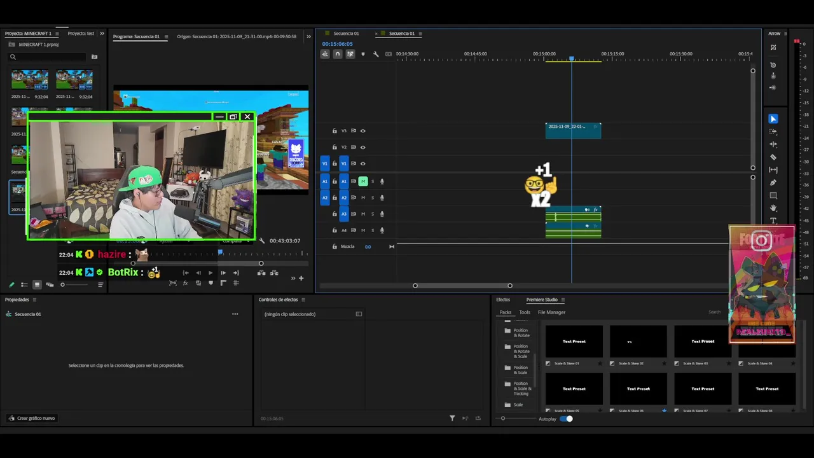Hide track V3 with its eye icon
The width and height of the screenshot is (814, 458).
[x=363, y=131]
